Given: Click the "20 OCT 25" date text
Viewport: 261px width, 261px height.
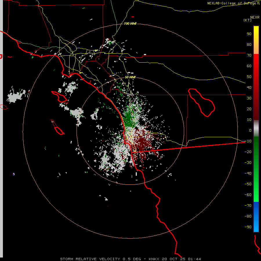Looking at the screenshot, I should coord(174,259).
